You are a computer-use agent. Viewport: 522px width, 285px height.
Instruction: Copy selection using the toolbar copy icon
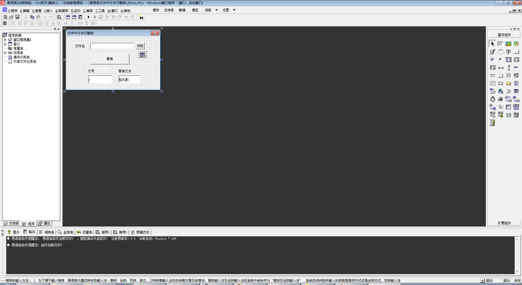[x=32, y=17]
